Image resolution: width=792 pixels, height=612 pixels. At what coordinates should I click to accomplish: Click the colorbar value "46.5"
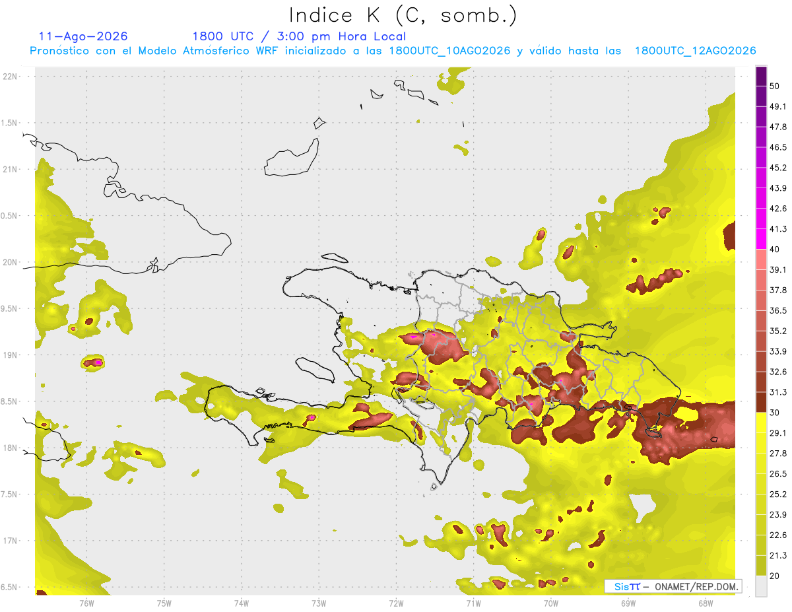[777, 147]
